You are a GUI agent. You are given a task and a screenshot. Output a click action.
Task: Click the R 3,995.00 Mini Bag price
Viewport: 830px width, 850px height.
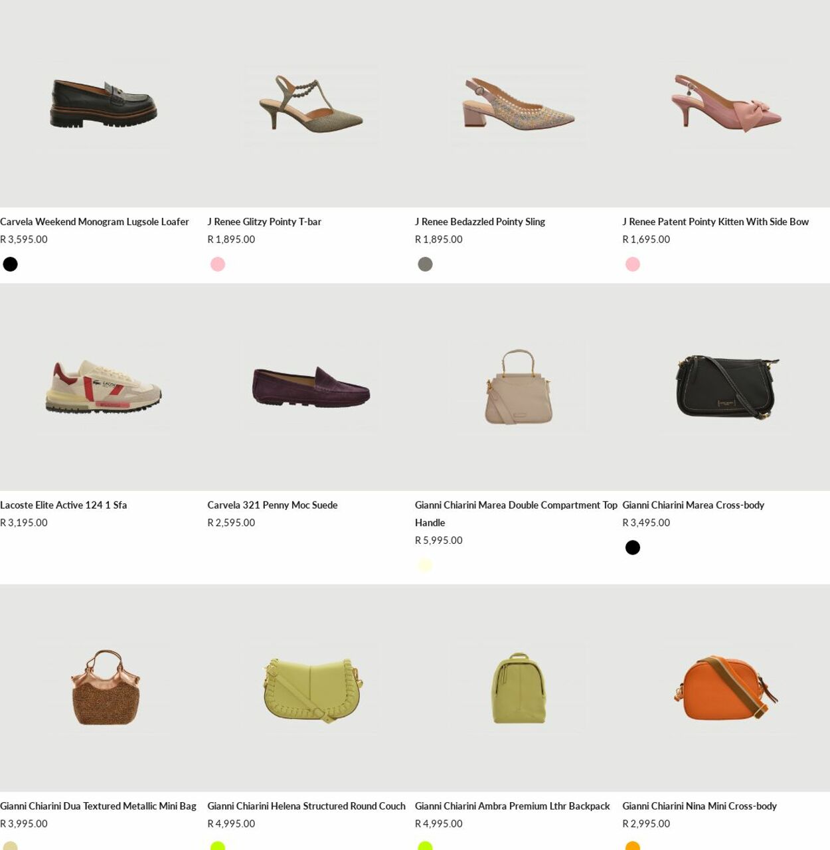coord(24,824)
